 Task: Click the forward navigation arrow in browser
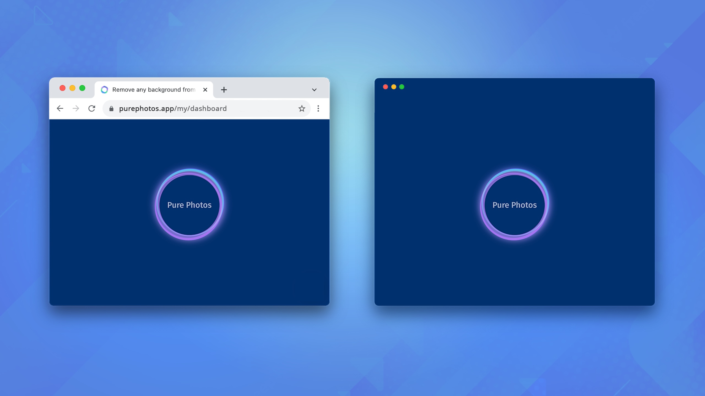[x=75, y=108]
